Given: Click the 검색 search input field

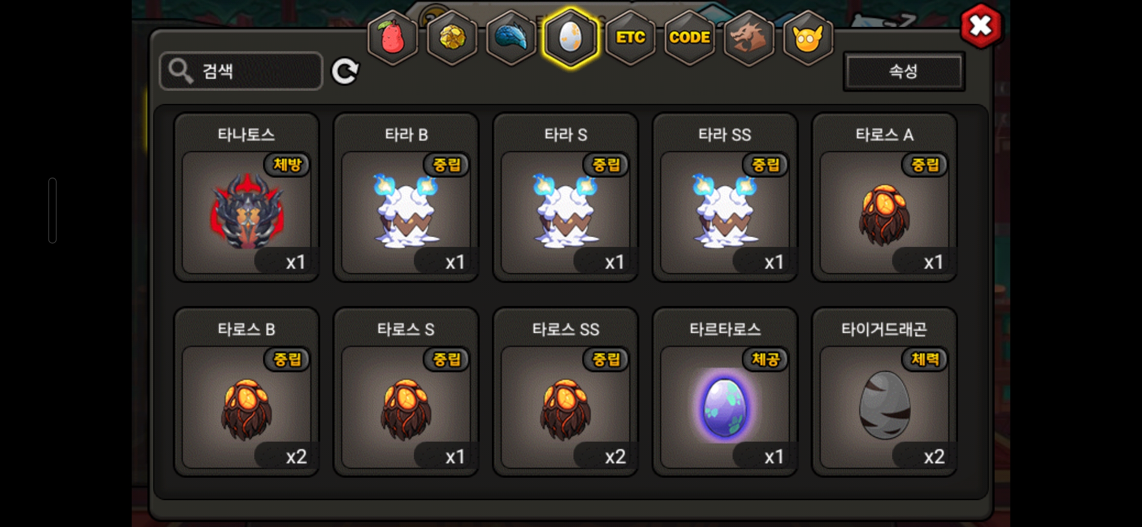Looking at the screenshot, I should click(x=241, y=71).
